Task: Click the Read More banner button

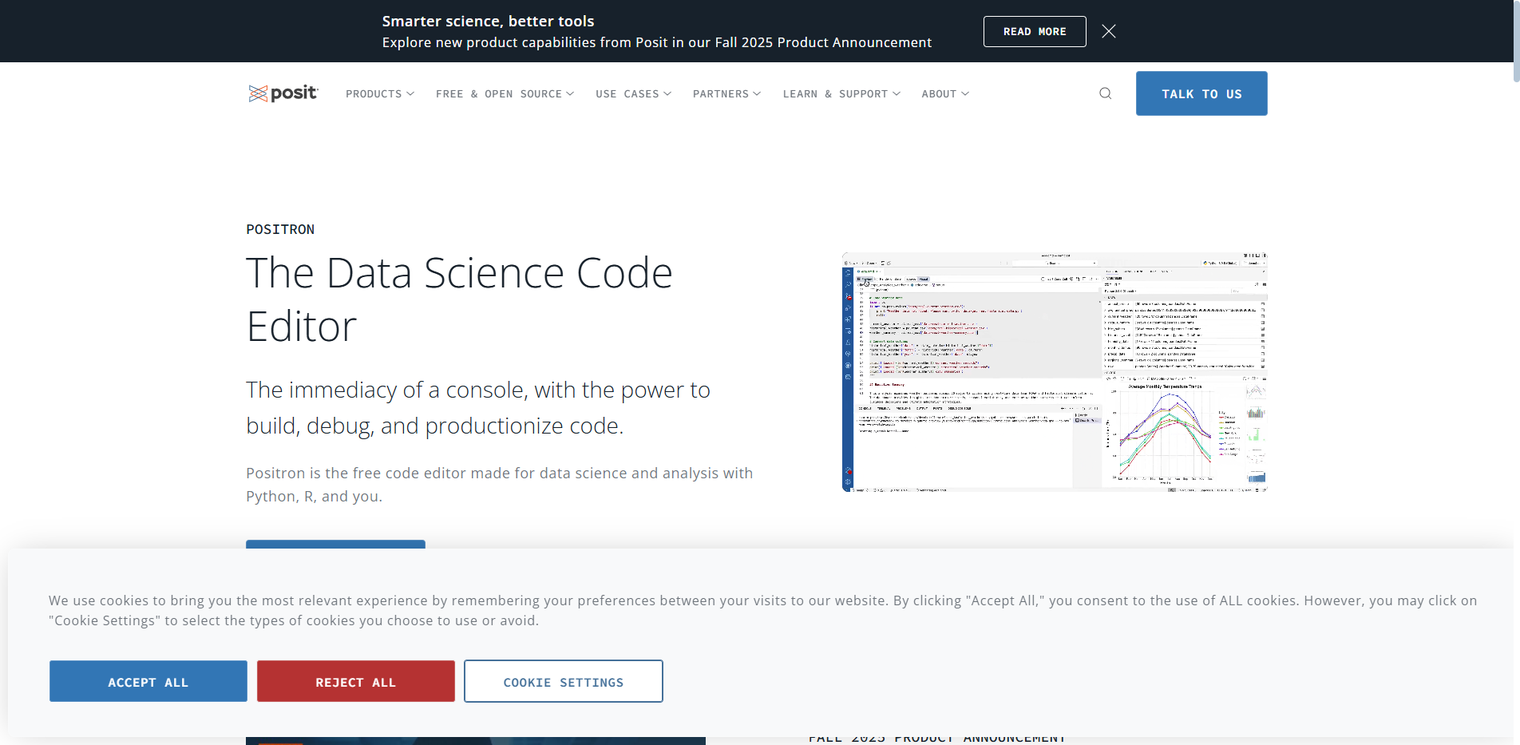Action: point(1035,32)
